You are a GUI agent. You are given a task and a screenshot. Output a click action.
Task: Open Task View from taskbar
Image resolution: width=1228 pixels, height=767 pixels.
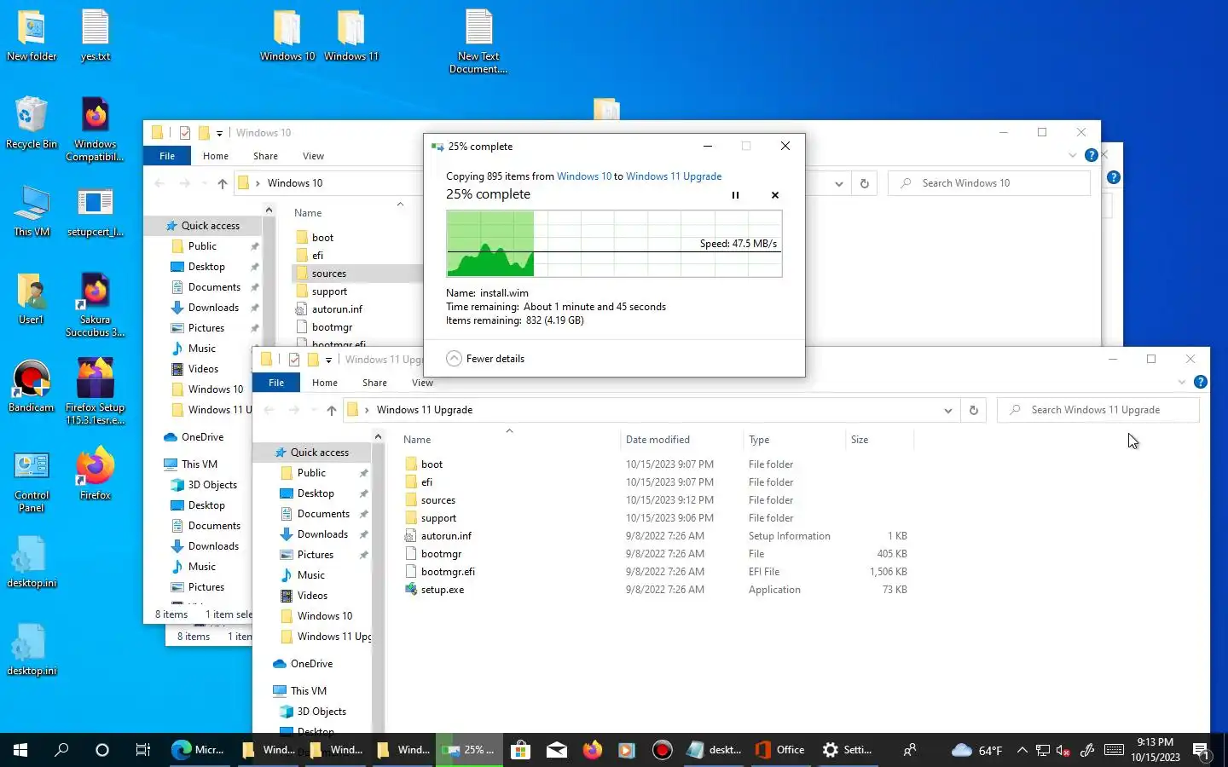coord(142,750)
